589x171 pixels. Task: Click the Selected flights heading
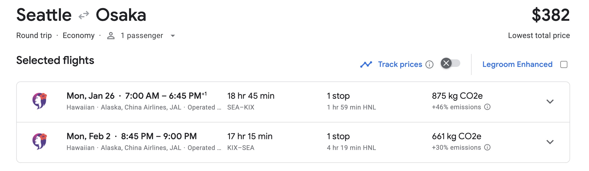[x=55, y=60]
